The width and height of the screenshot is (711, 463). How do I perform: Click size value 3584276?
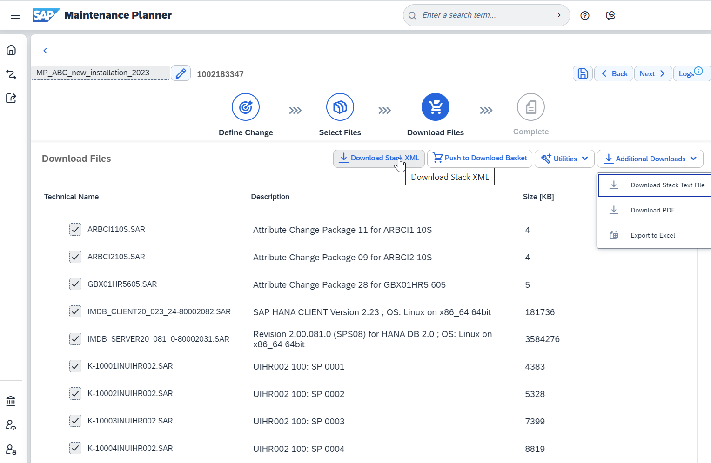click(542, 339)
